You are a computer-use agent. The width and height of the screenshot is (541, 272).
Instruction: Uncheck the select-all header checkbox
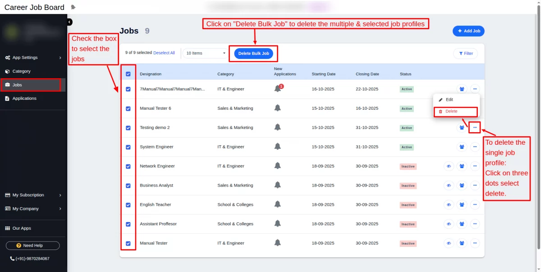[128, 74]
